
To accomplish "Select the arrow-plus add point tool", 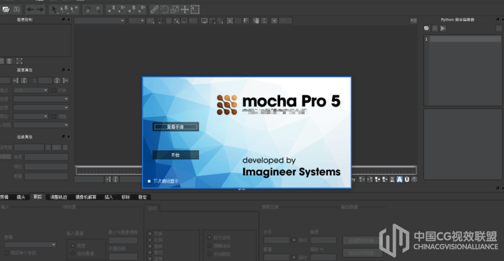I will (74, 10).
